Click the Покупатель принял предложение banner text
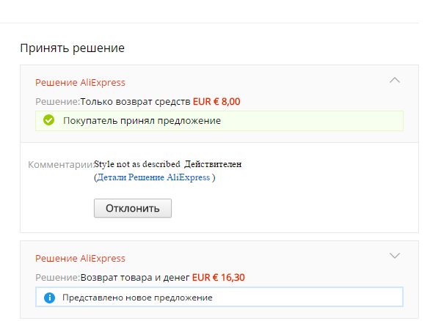Screen dimensions: 441x321 (x=142, y=121)
